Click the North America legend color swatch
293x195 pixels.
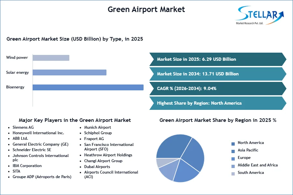click(233, 144)
